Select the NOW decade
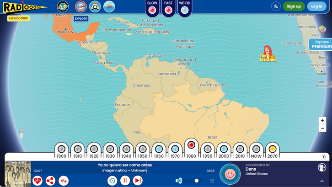This screenshot has width=332, height=187. click(256, 150)
